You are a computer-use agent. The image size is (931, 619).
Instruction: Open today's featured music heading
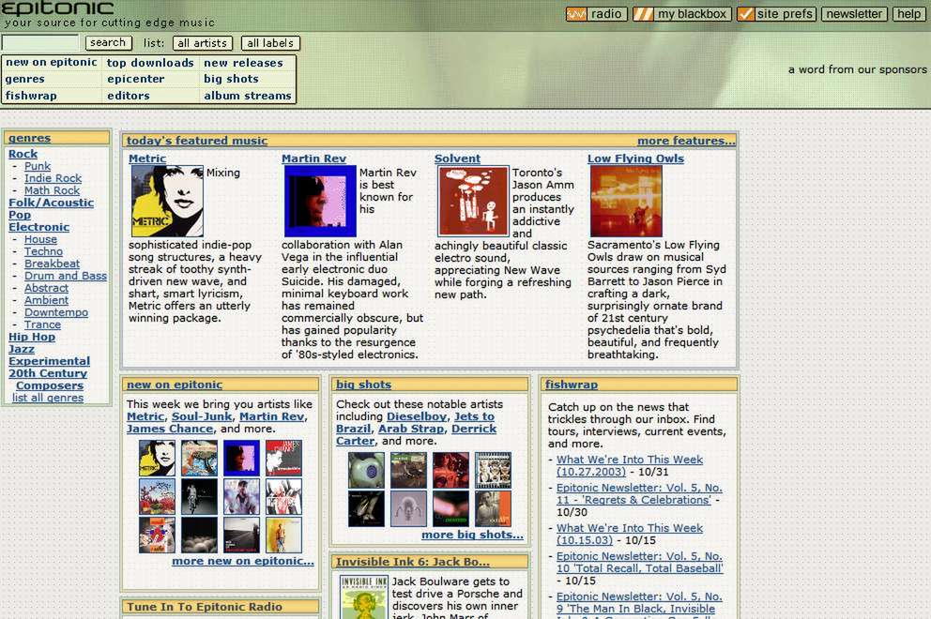[x=197, y=141]
